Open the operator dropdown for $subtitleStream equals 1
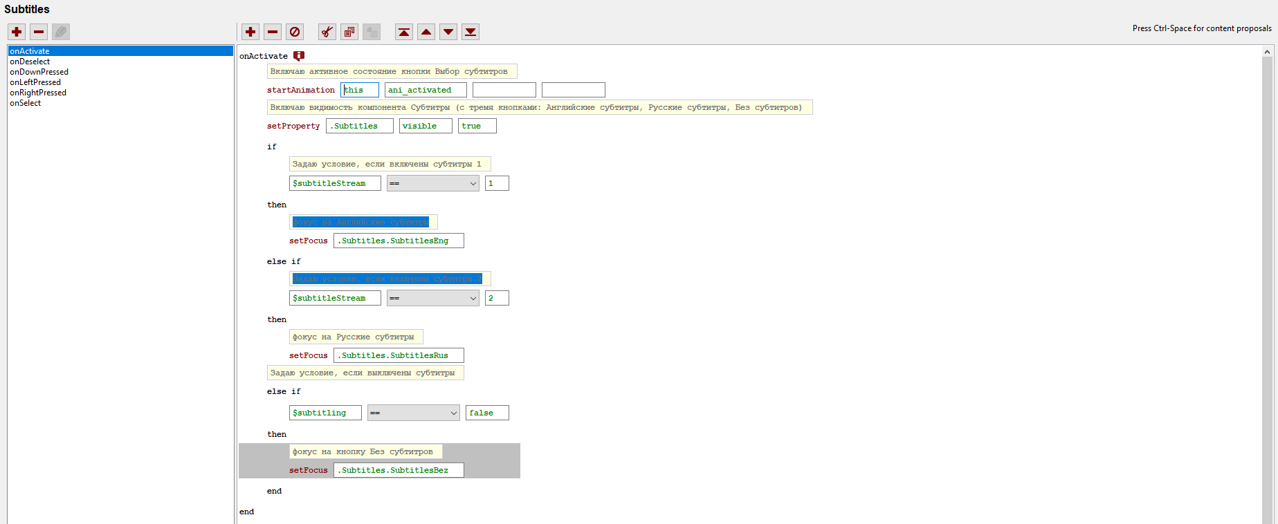The width and height of the screenshot is (1278, 524). [x=433, y=183]
